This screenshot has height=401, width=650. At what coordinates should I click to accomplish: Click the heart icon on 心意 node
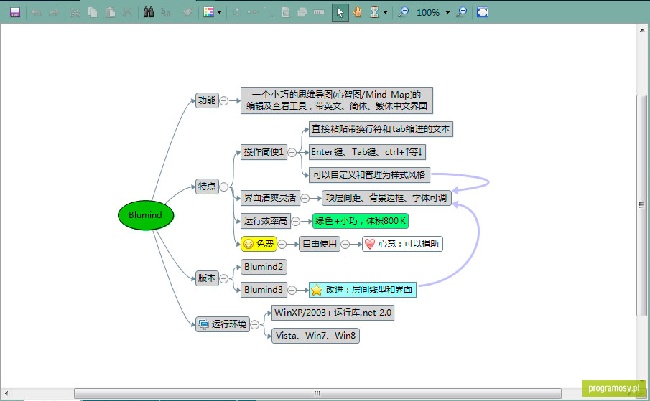(x=370, y=244)
